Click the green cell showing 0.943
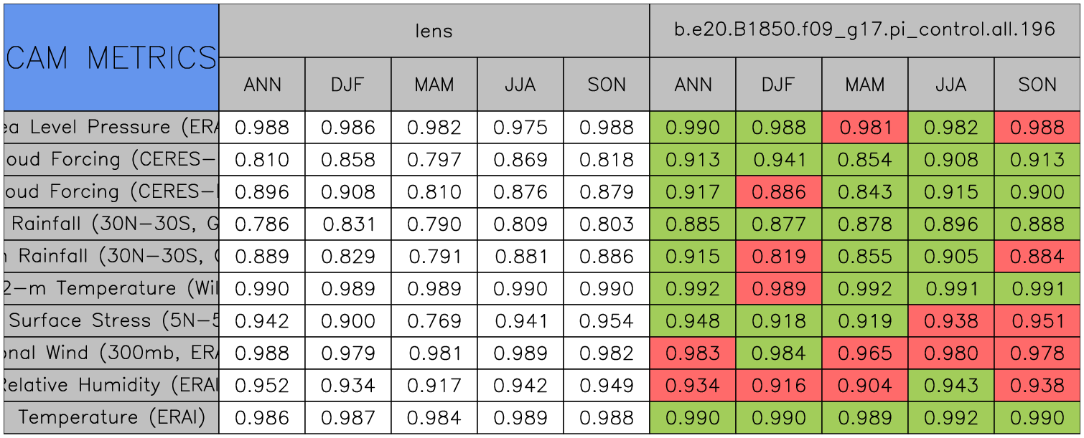The image size is (1084, 438). [950, 386]
